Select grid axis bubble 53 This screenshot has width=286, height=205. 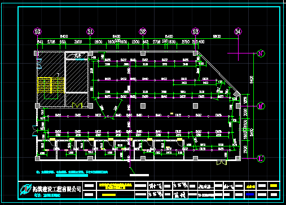click(195, 32)
